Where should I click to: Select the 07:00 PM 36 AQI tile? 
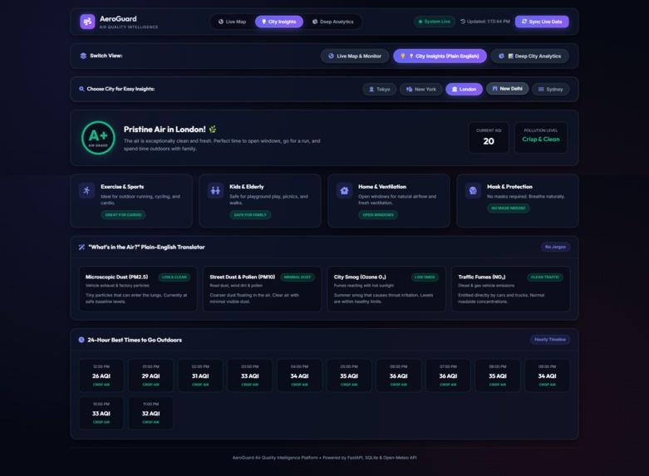pos(448,375)
